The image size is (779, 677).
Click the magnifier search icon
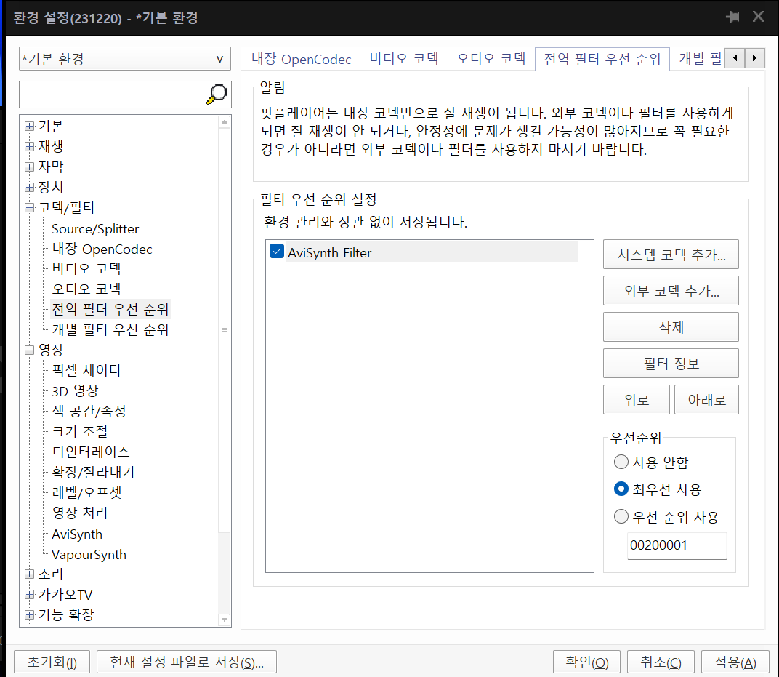click(217, 94)
